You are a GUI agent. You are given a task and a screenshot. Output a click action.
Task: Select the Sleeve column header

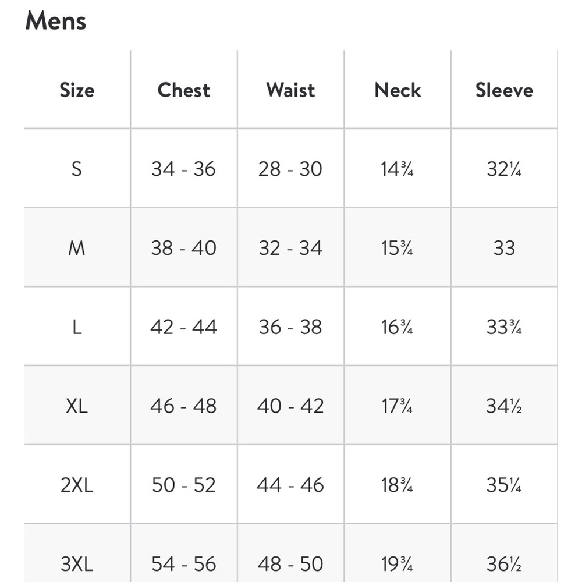pos(504,90)
